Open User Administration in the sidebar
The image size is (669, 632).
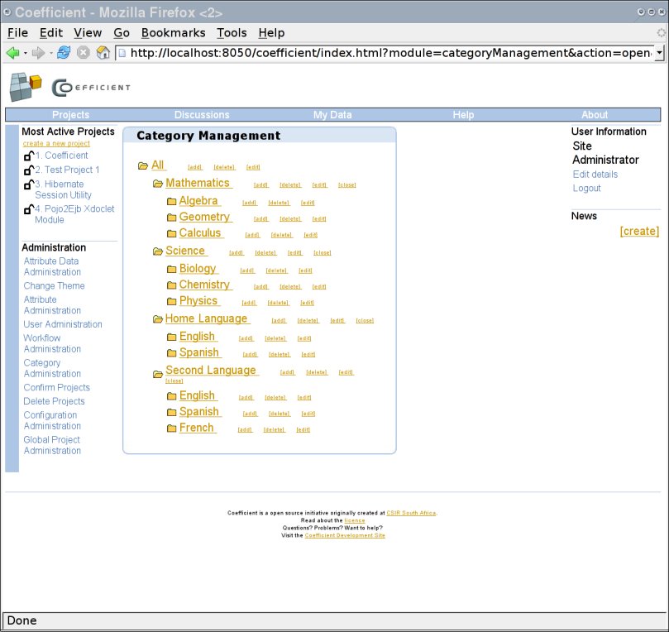[x=63, y=324]
